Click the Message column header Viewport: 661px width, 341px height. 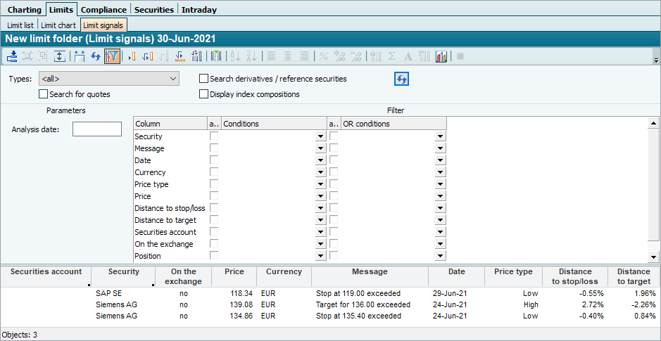[x=370, y=271]
